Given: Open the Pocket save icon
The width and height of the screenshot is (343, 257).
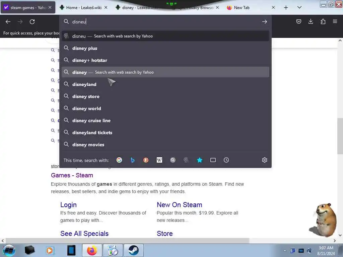Looking at the screenshot, I should tap(298, 21).
